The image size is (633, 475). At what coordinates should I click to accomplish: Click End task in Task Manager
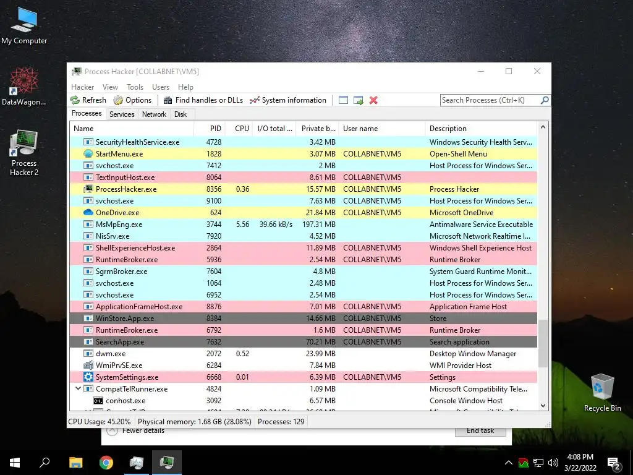tap(480, 431)
